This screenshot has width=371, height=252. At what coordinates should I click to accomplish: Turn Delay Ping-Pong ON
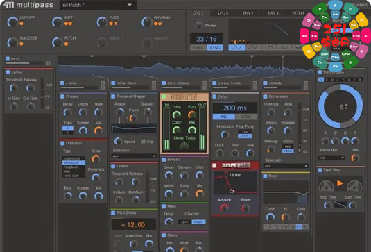click(245, 132)
